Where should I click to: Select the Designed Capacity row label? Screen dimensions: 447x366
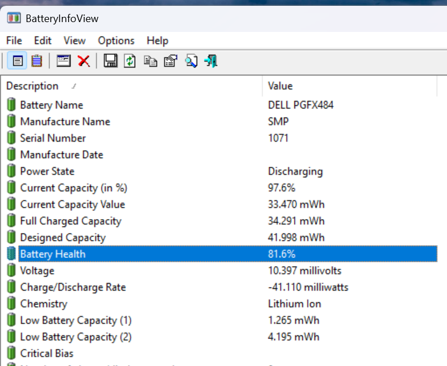coord(63,238)
